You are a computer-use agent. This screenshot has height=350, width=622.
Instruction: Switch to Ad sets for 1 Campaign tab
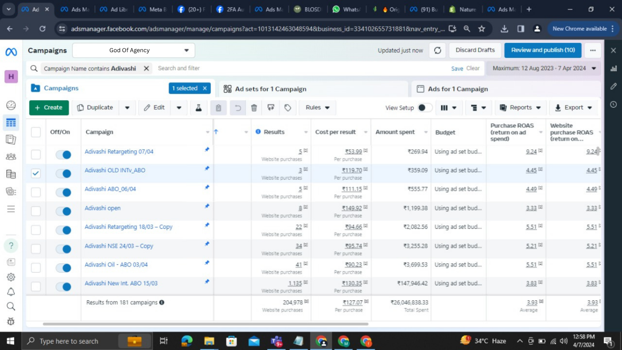[x=271, y=89]
